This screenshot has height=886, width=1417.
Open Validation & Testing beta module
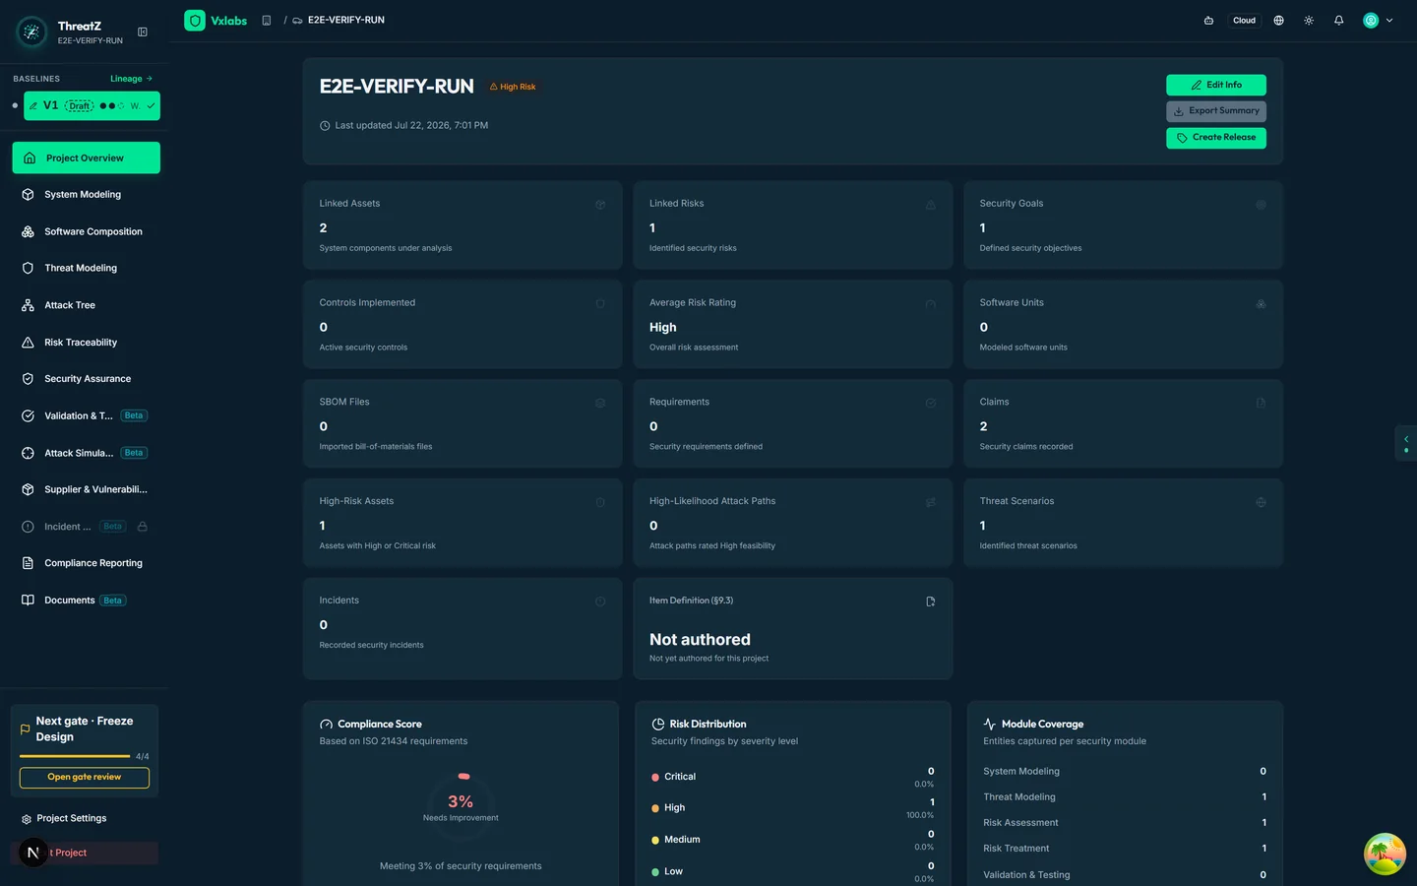click(x=87, y=415)
